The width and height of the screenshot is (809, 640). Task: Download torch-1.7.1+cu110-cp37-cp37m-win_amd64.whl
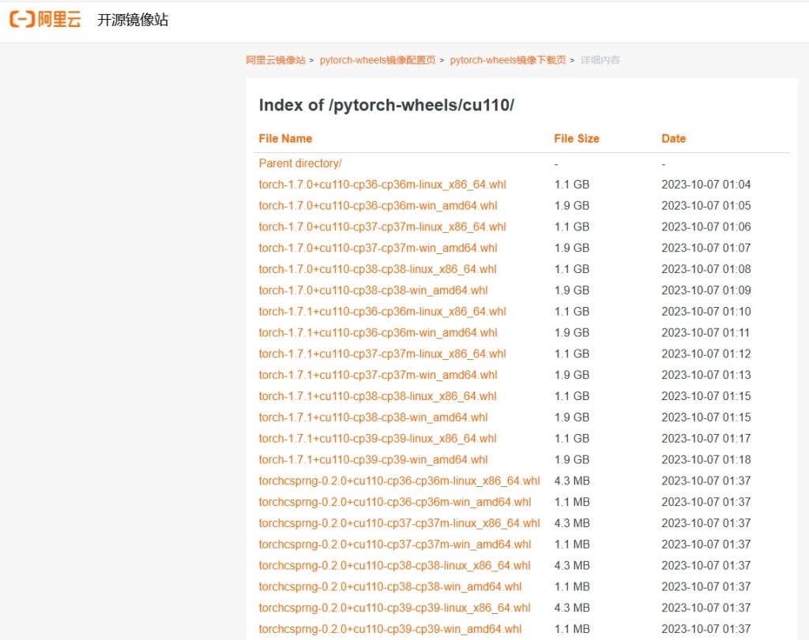(x=378, y=375)
